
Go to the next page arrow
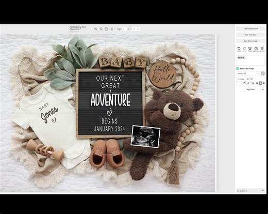pos(138,29)
